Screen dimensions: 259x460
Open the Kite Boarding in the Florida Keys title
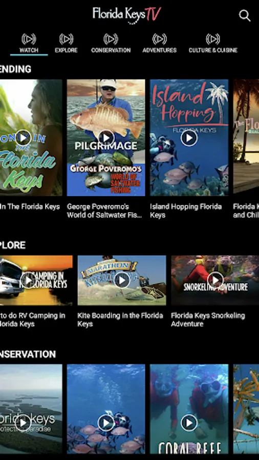(x=120, y=320)
